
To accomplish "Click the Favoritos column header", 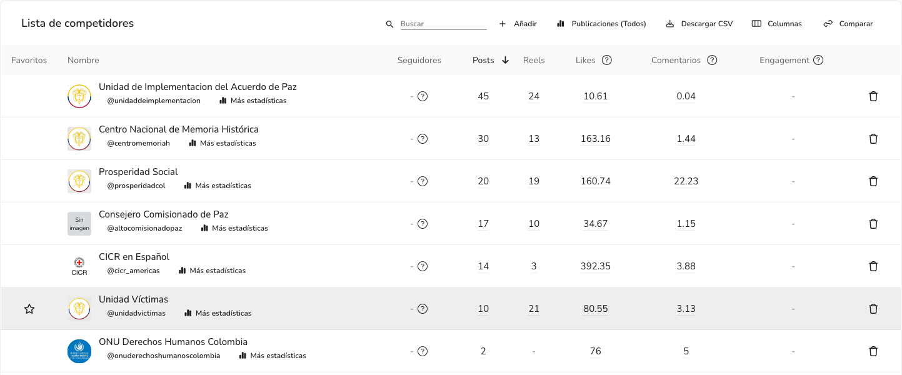I will (29, 60).
